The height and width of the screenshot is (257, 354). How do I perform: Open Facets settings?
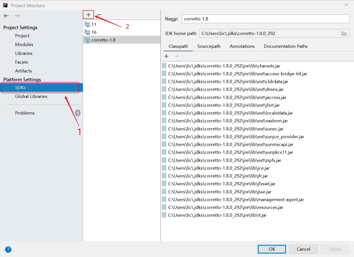(21, 62)
